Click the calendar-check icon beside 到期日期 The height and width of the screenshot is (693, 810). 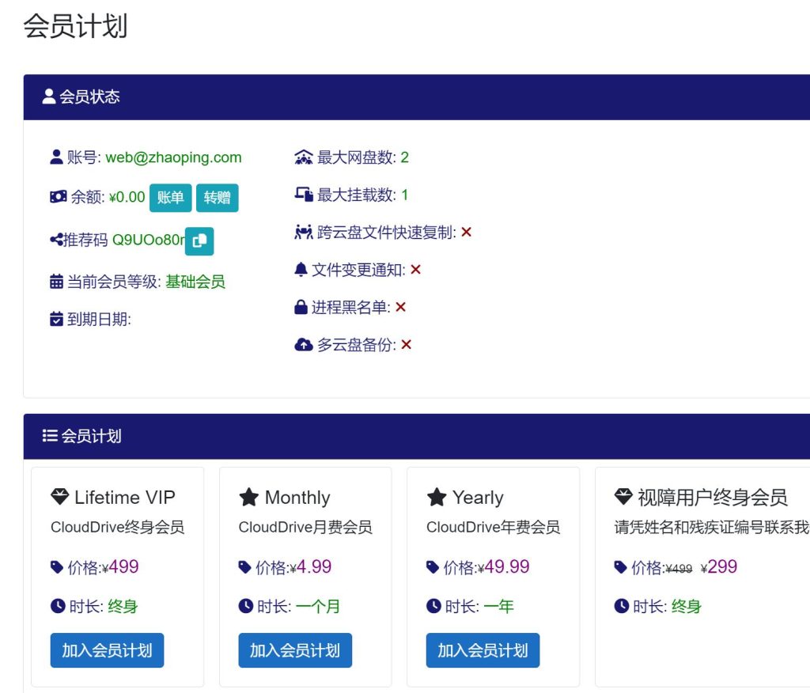(56, 319)
